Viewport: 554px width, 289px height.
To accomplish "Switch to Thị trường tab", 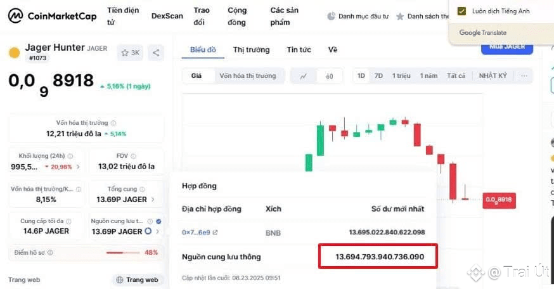I will pyautogui.click(x=251, y=50).
